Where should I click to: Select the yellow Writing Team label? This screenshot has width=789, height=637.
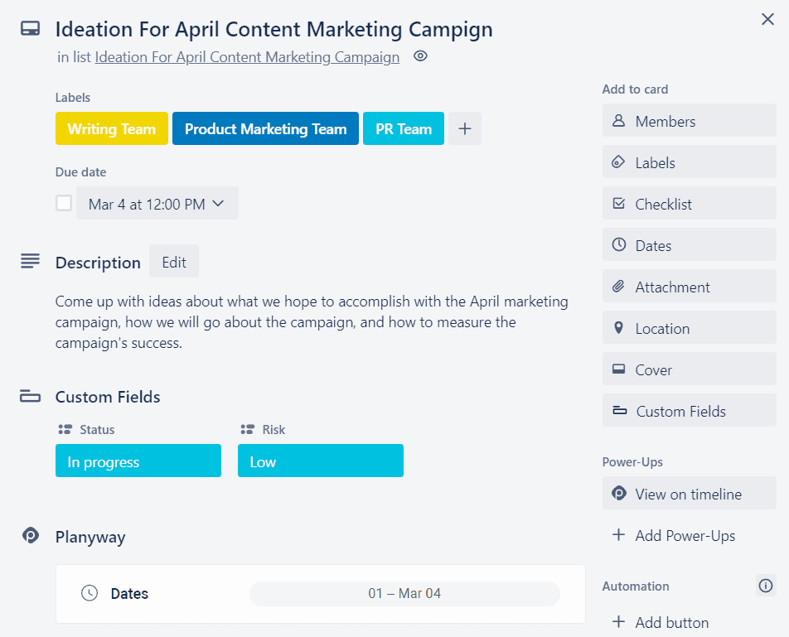(x=112, y=128)
